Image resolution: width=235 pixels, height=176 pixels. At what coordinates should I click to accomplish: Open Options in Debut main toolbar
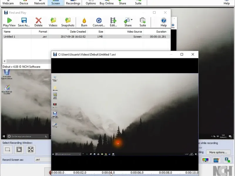pos(91,3)
